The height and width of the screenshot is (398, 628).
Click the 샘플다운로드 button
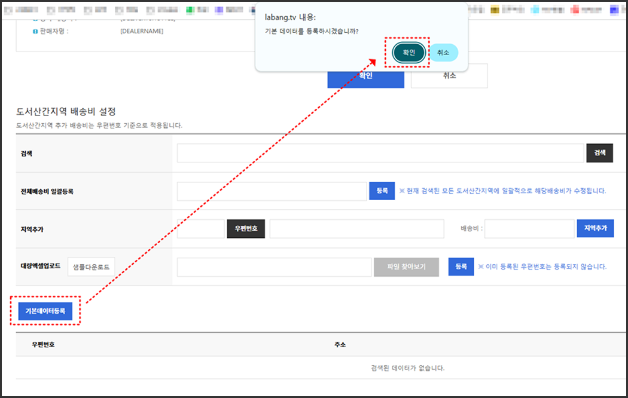click(92, 267)
